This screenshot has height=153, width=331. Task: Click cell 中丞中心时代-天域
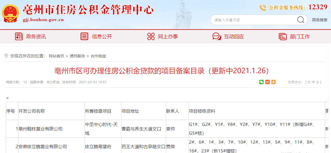point(101,129)
